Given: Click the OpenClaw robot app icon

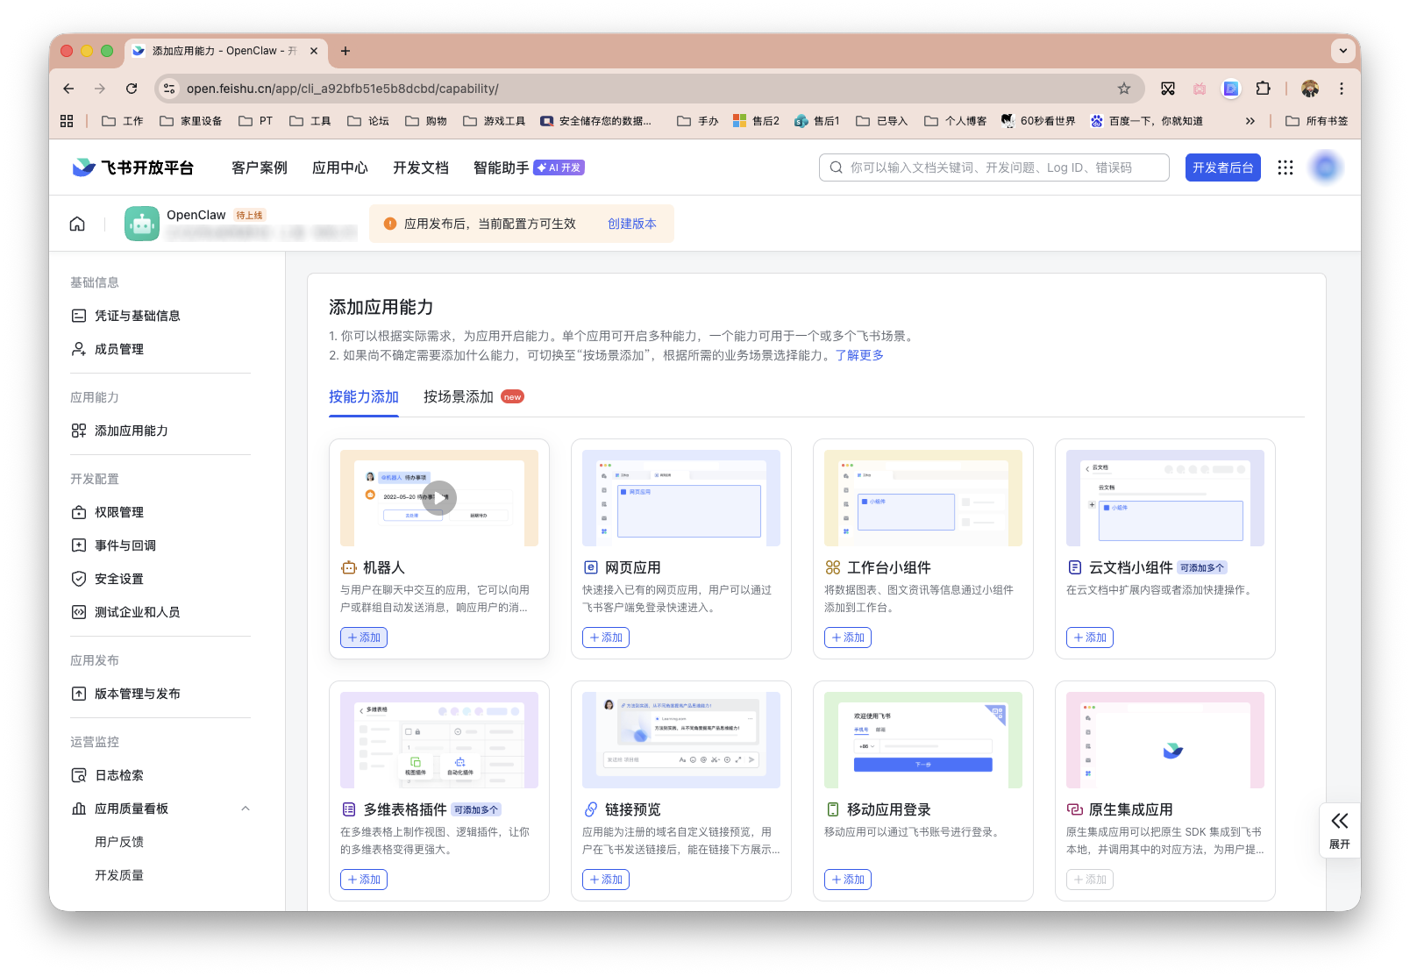Looking at the screenshot, I should 141,224.
